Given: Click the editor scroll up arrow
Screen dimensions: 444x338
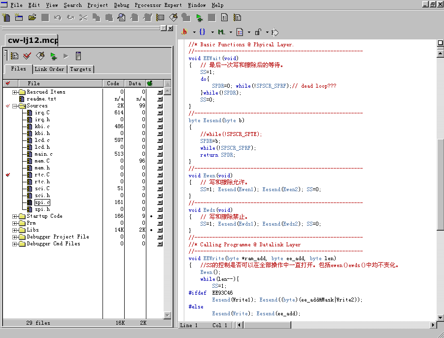Looking at the screenshot, I should (x=440, y=54).
